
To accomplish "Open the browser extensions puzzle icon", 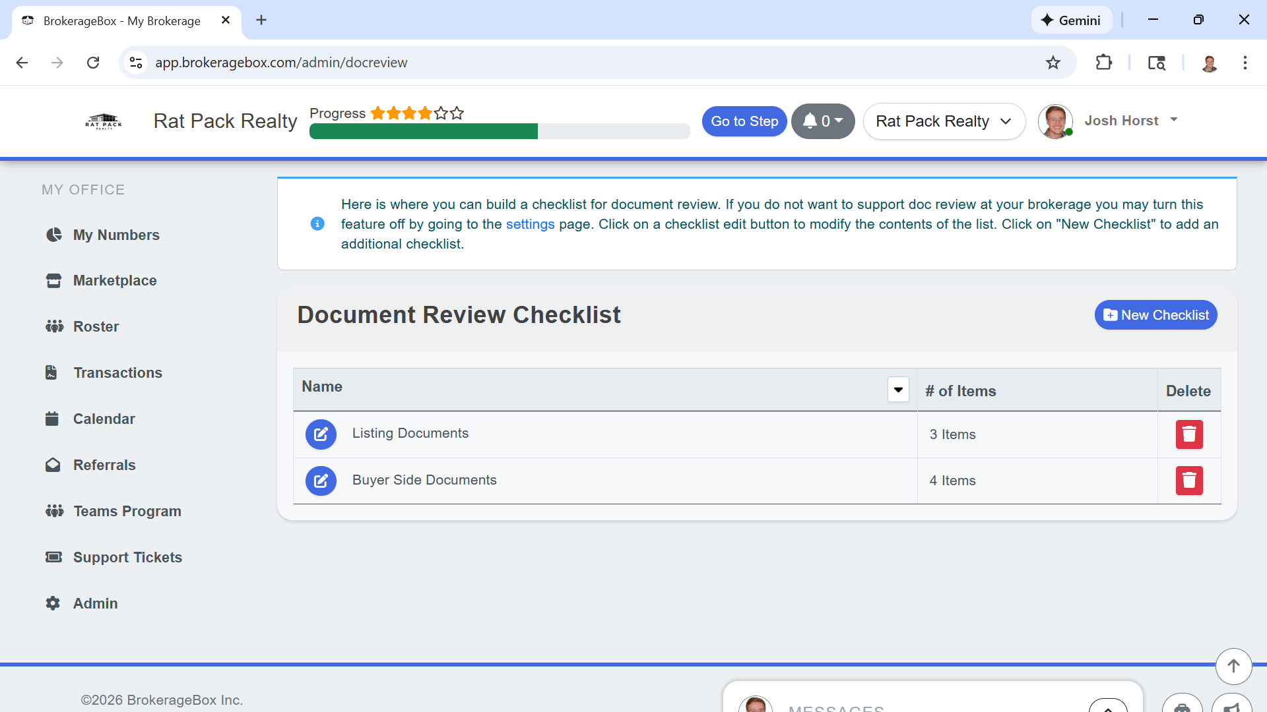I will pos(1104,63).
